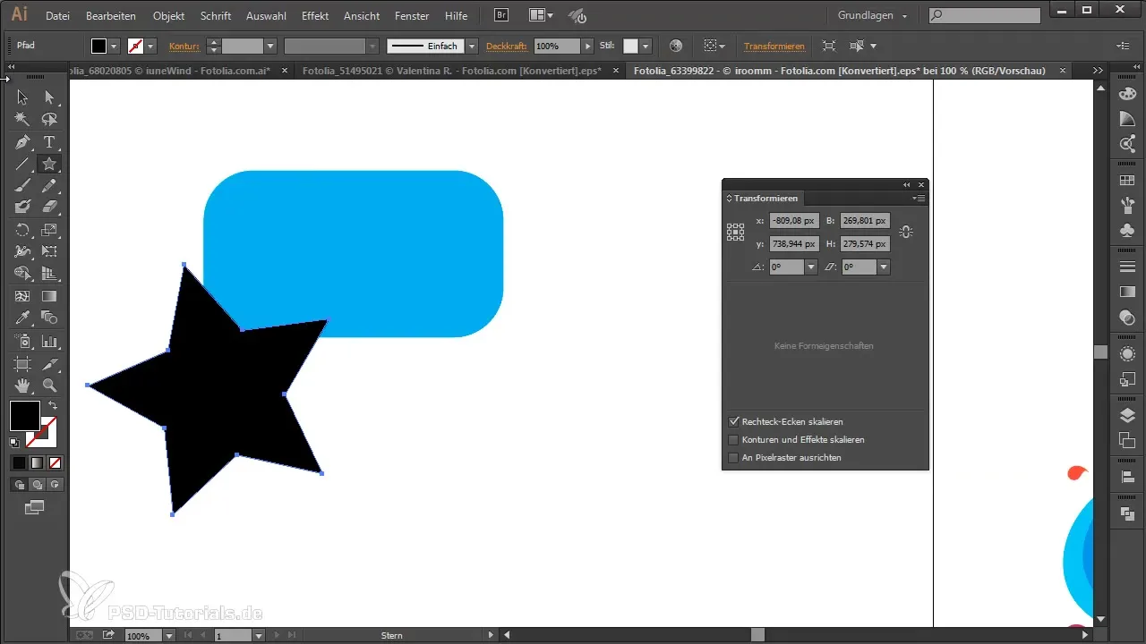The image size is (1146, 644).
Task: Select the Artboard tool
Action: click(x=23, y=364)
